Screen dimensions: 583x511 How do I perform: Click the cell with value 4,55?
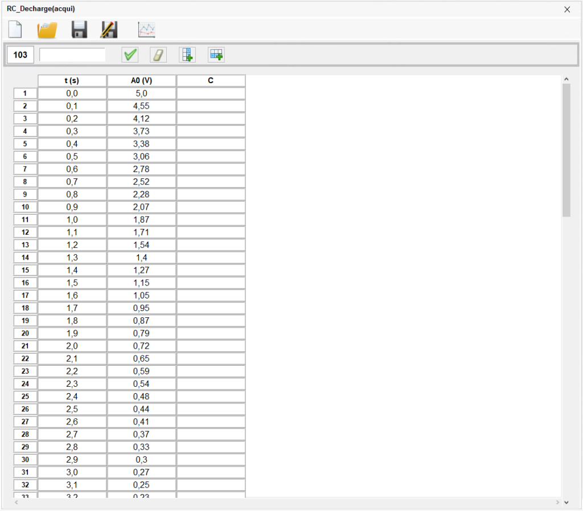click(x=141, y=106)
